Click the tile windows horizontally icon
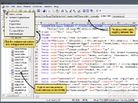138x103 pixels. coord(84,11)
